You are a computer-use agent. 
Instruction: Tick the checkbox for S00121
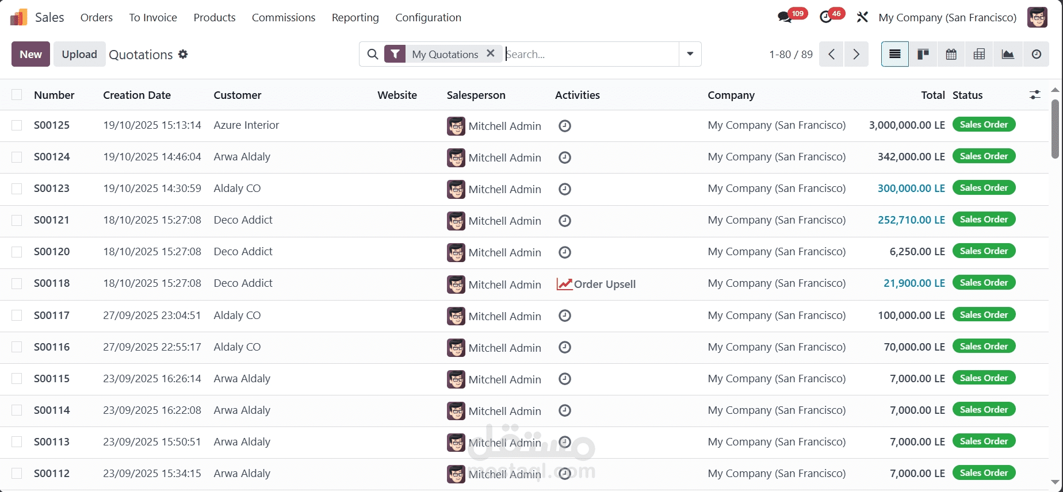tap(17, 220)
